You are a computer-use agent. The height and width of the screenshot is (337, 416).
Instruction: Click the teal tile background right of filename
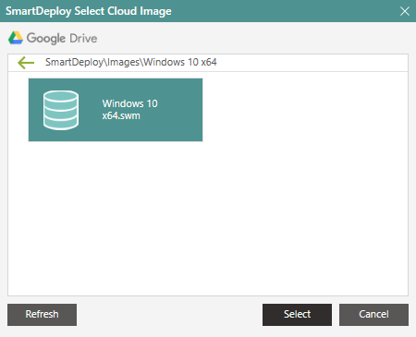[180, 110]
